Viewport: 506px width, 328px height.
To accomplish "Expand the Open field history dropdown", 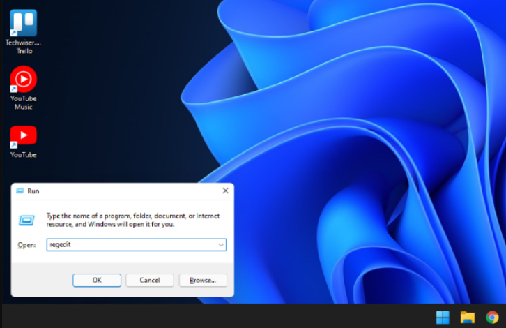I will (221, 245).
